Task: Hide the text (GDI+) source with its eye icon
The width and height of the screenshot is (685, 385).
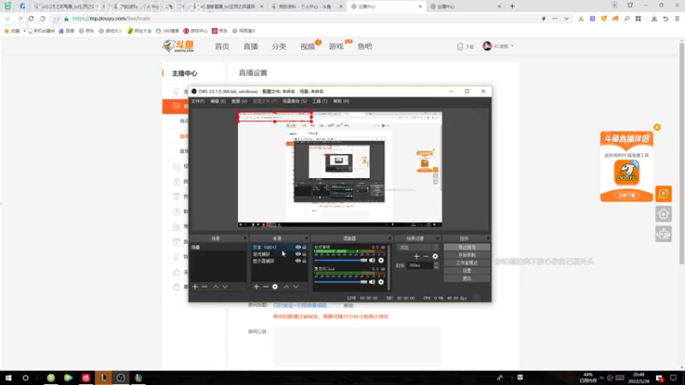Action: [298, 247]
